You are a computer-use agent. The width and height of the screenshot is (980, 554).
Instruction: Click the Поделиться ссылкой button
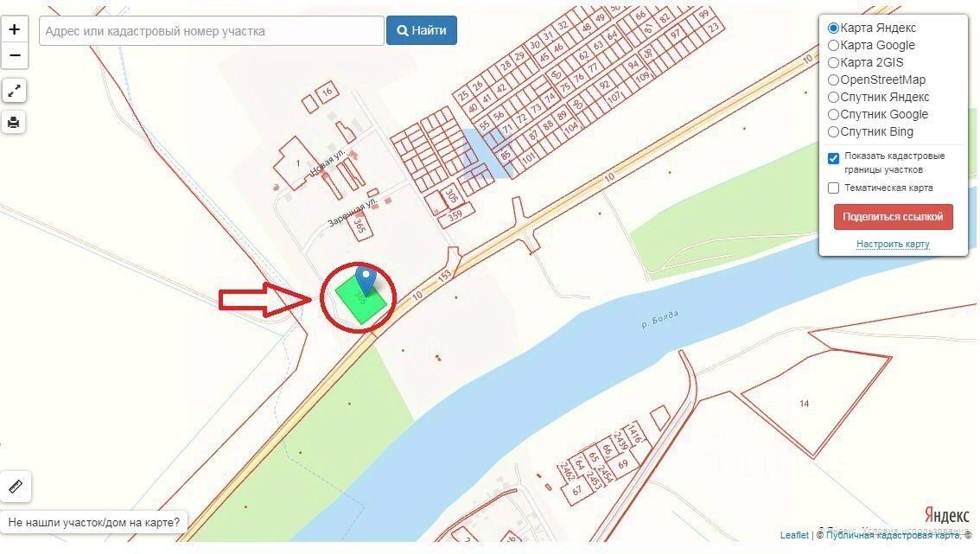coord(893,217)
